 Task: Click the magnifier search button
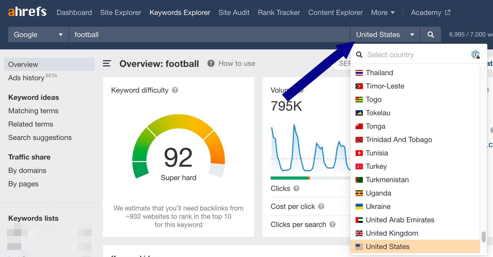[x=430, y=34]
